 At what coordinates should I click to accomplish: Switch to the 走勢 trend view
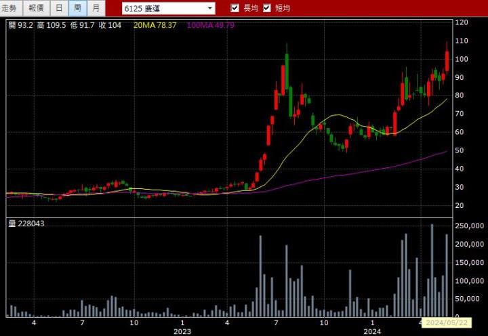point(12,8)
